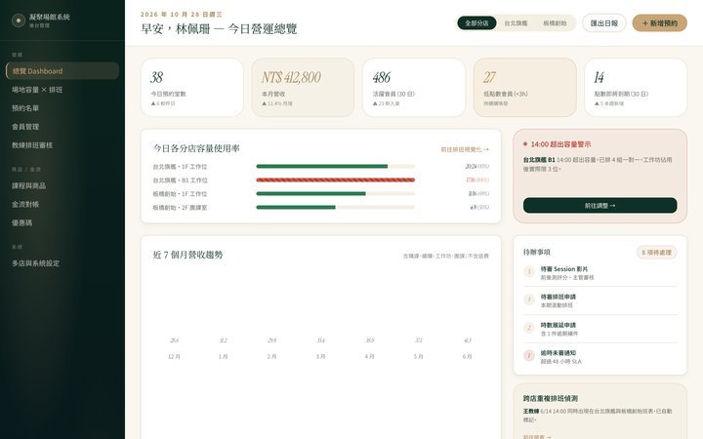
Task: Go to 場地容量 × 排班 in sidebar
Action: (62, 90)
